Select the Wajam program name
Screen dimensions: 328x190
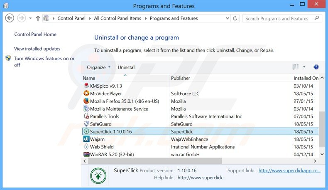[x=97, y=139]
